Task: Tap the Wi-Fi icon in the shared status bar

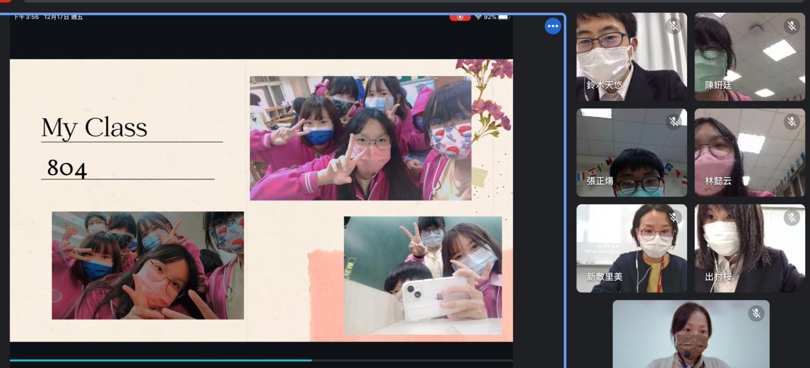Action: [478, 17]
